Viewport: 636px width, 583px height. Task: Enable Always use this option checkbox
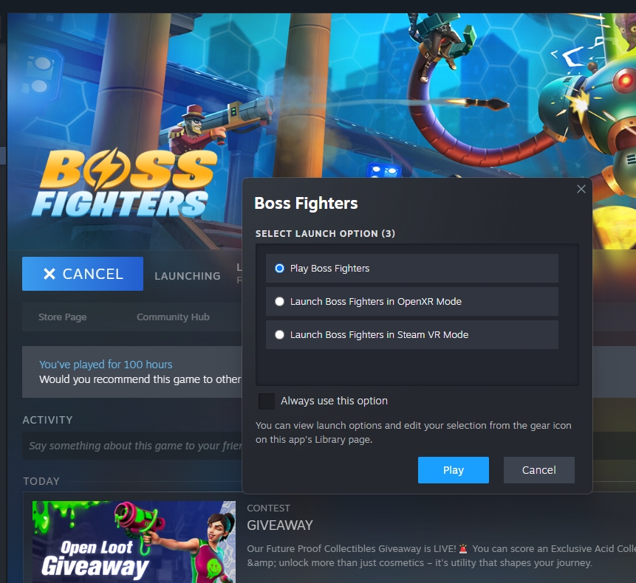coord(267,401)
